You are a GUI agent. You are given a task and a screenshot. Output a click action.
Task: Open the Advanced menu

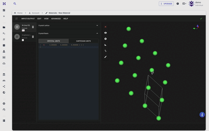(x=56, y=19)
